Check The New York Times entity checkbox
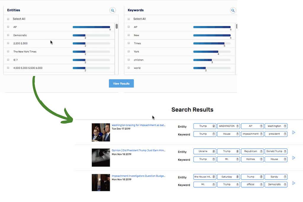Screen dimensions: 303x202 (x=8, y=51)
